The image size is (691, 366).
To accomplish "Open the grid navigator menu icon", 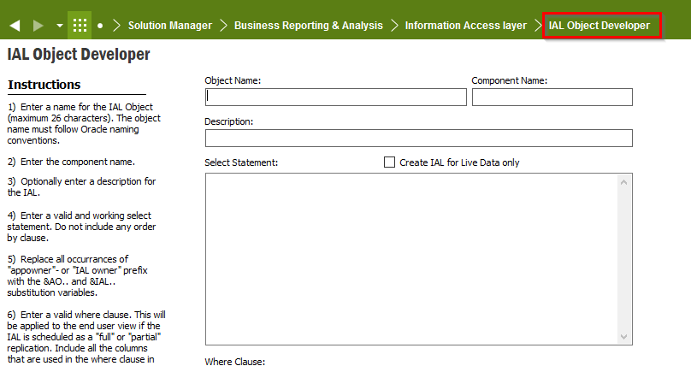I will (x=80, y=25).
